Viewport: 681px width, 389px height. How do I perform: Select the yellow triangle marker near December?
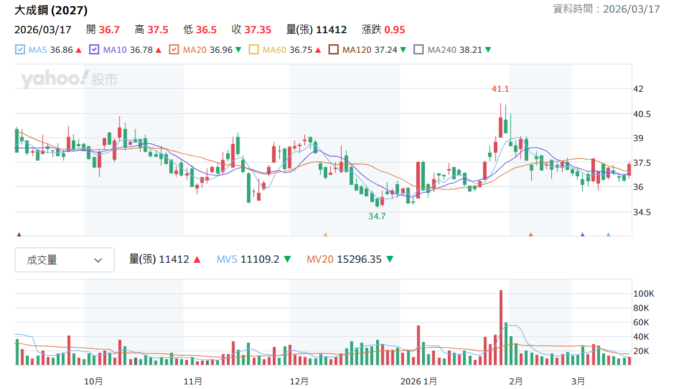tap(326, 235)
